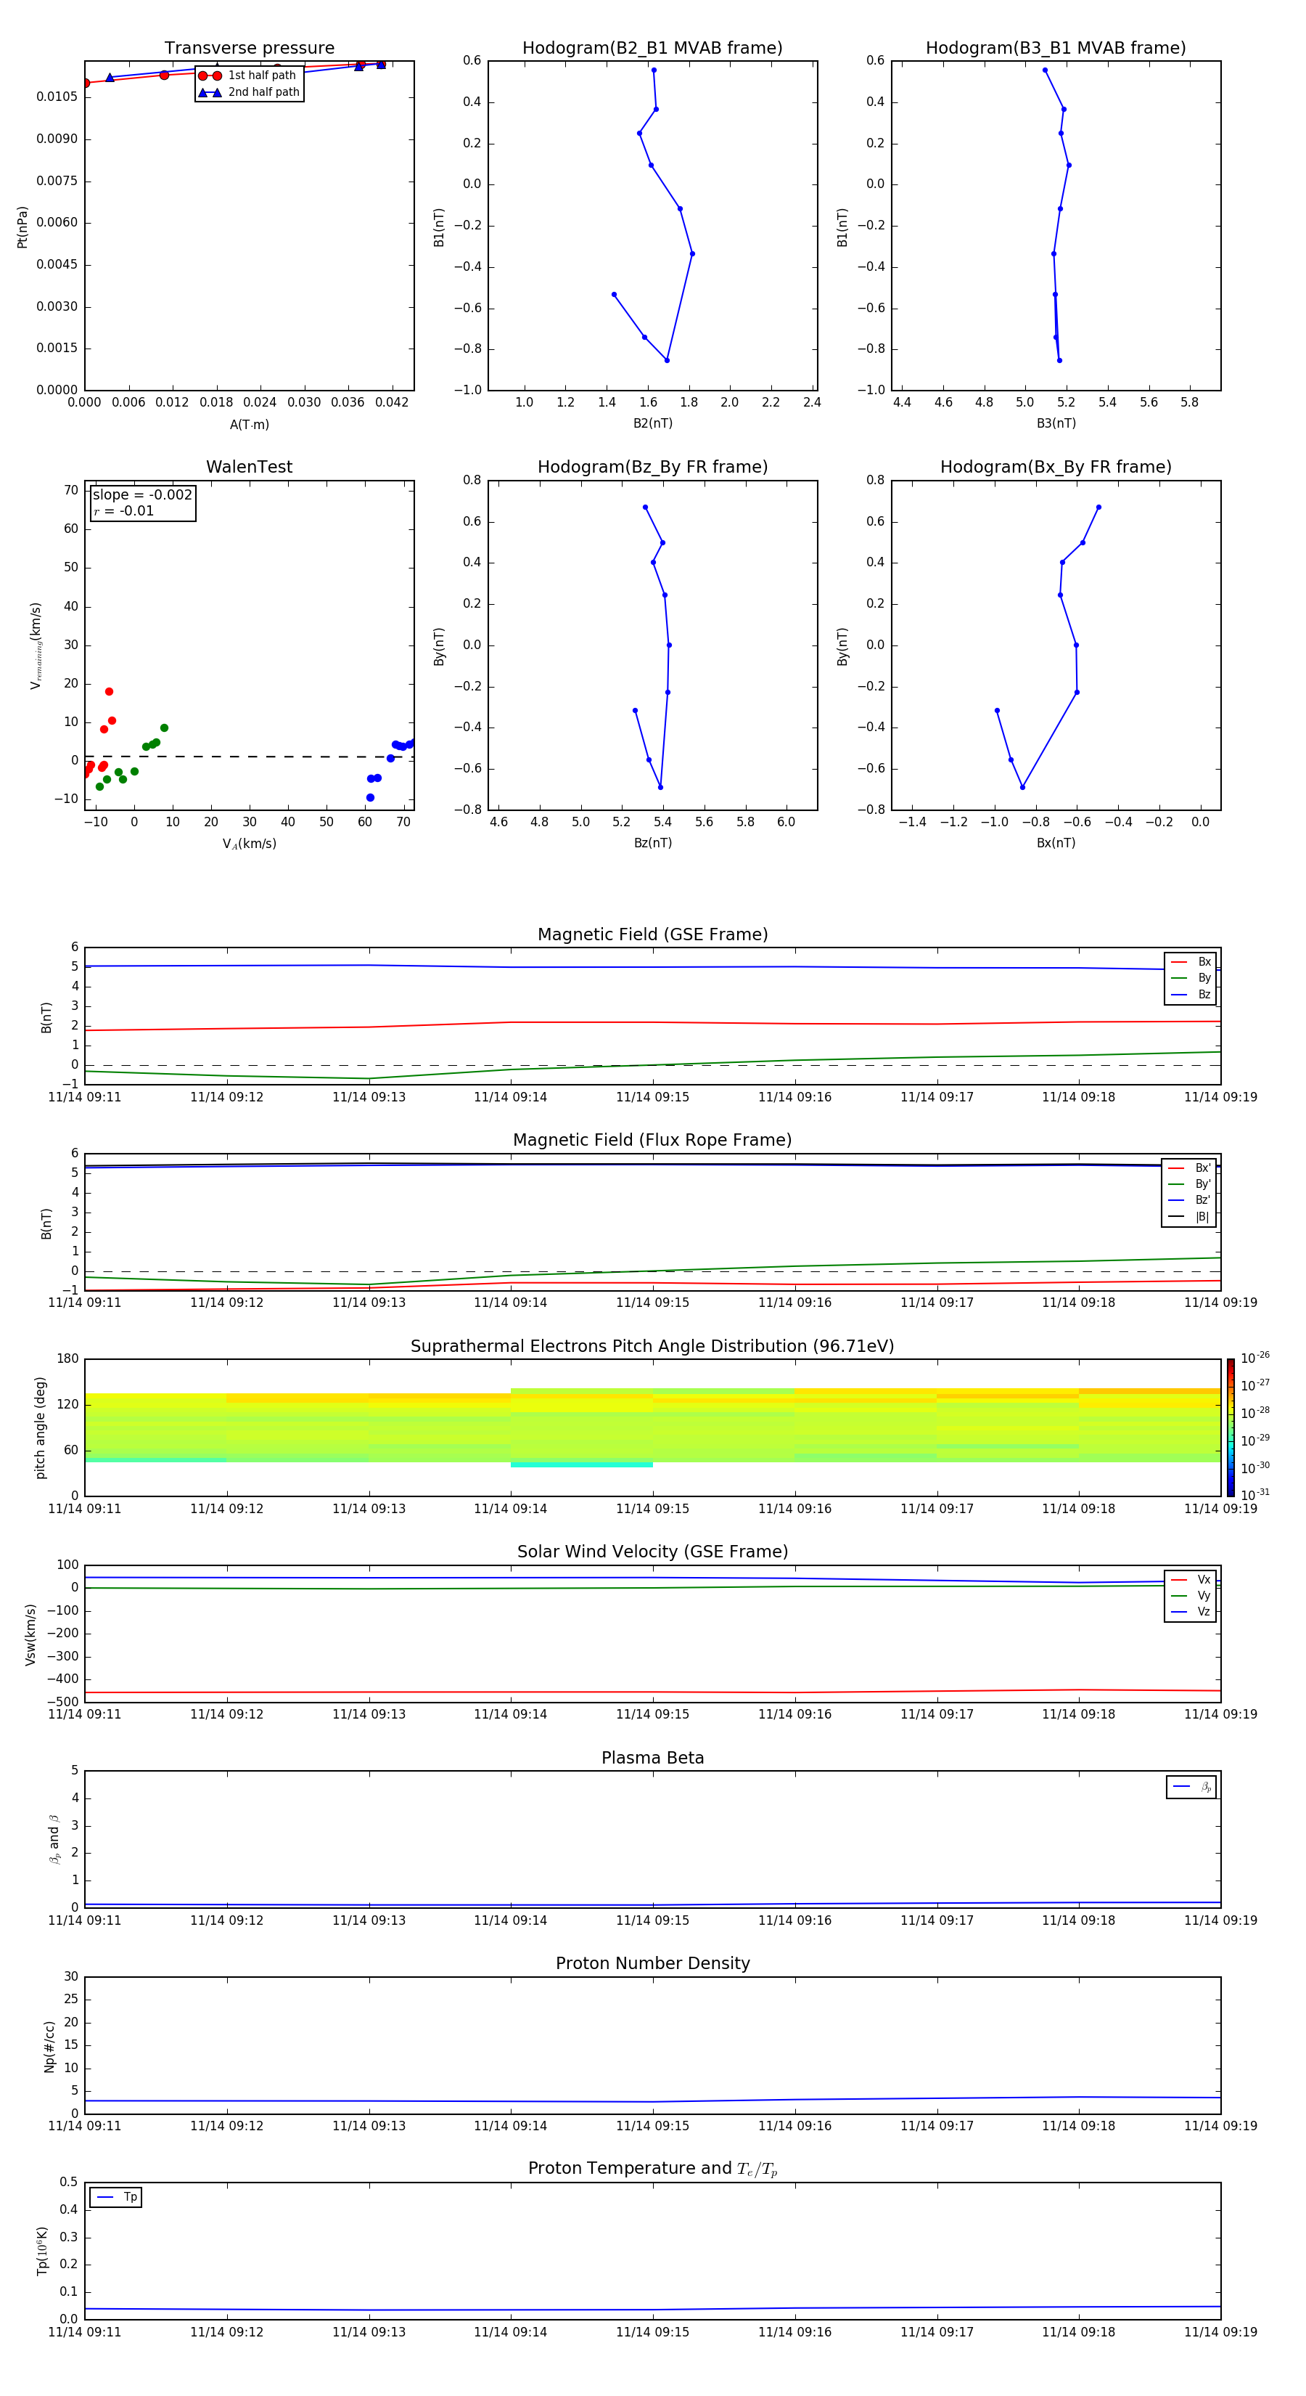Click the 'Magnetic Field (GSE Frame)' title
This screenshot has height=2396, width=1306.
tap(652, 934)
